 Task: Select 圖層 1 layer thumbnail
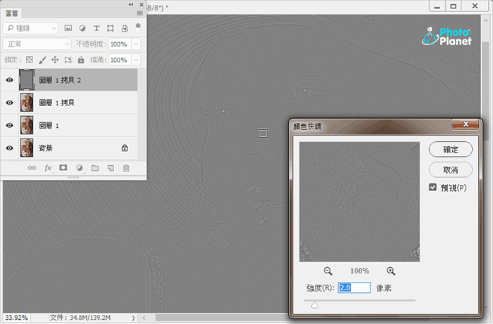27,125
